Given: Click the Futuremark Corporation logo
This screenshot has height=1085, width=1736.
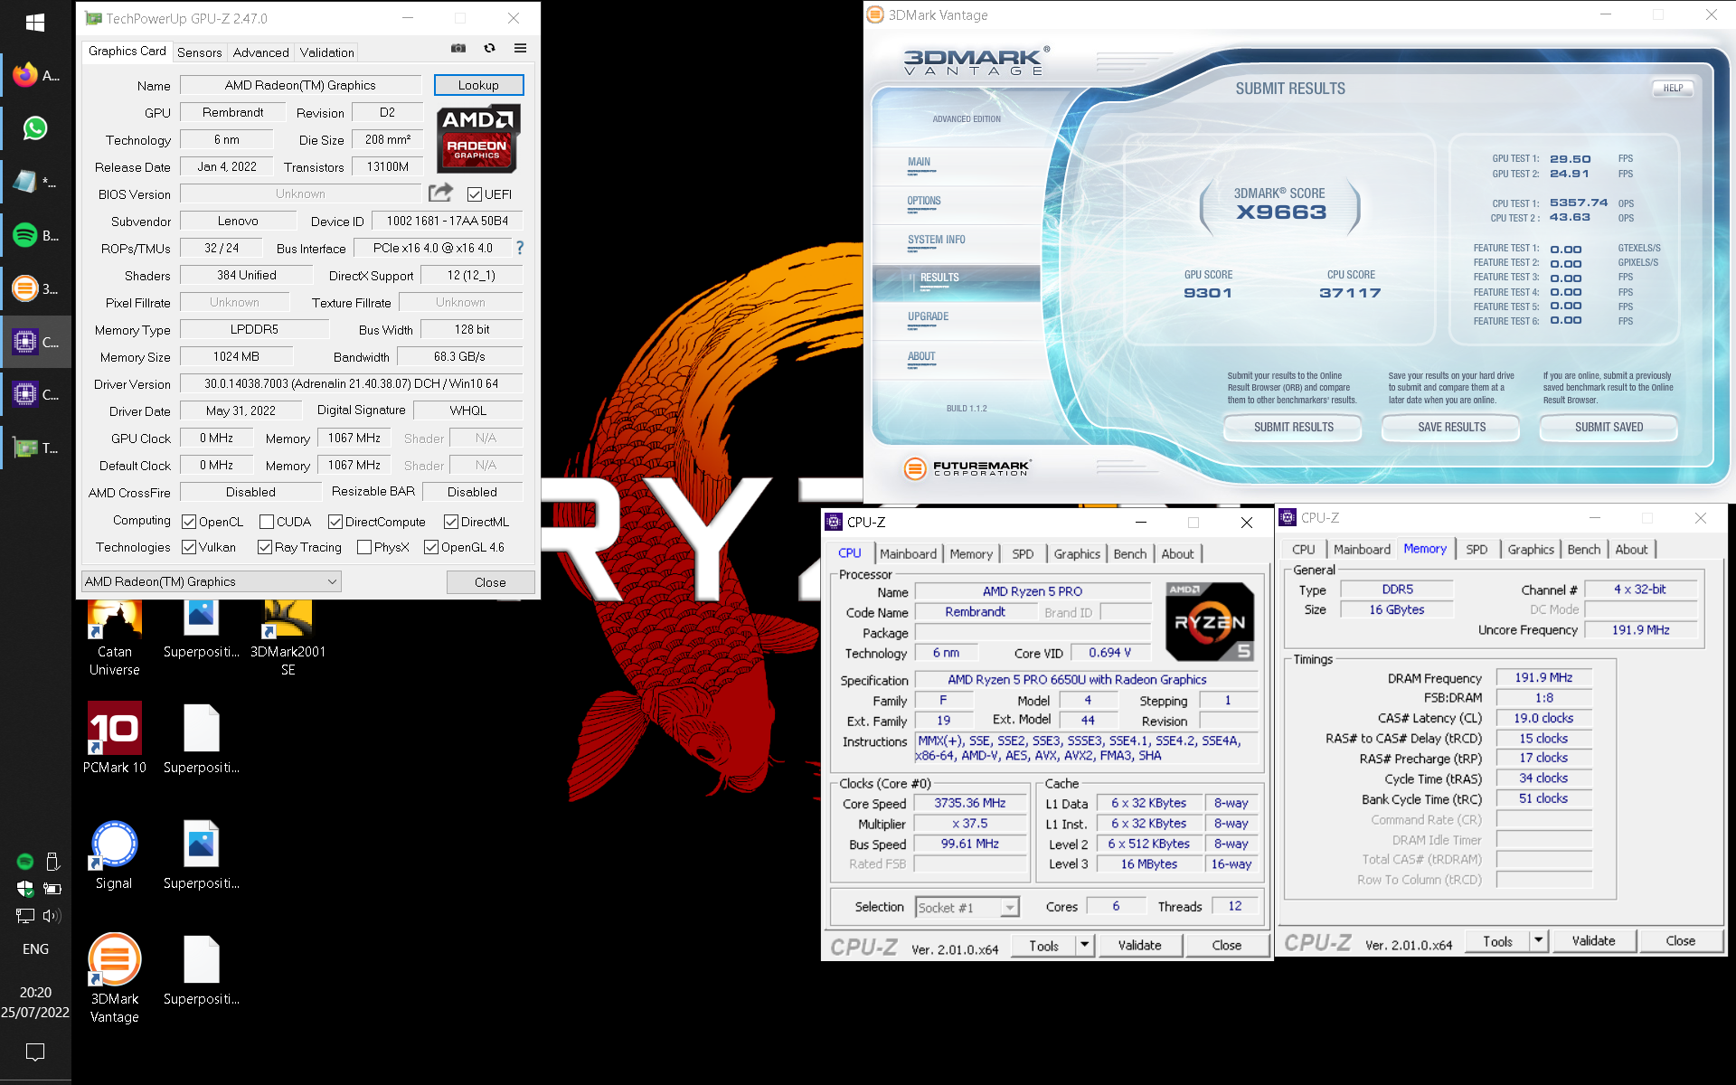Looking at the screenshot, I should [967, 467].
